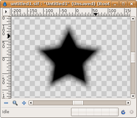Screen dimensions: 137x118
Task: Click the Synfig app icon in title bar
Action: 5,4
